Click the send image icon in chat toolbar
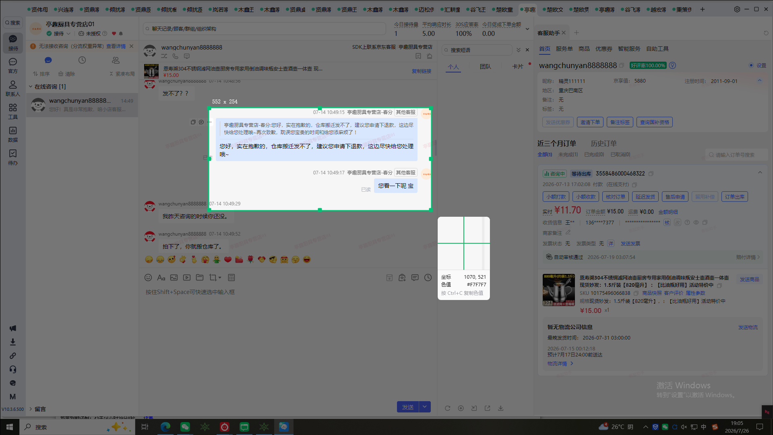Screen dimensions: 773x435 click(x=174, y=278)
